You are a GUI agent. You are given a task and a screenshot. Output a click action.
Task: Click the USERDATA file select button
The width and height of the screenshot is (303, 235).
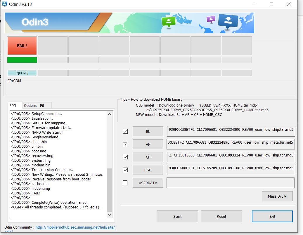[148, 183]
